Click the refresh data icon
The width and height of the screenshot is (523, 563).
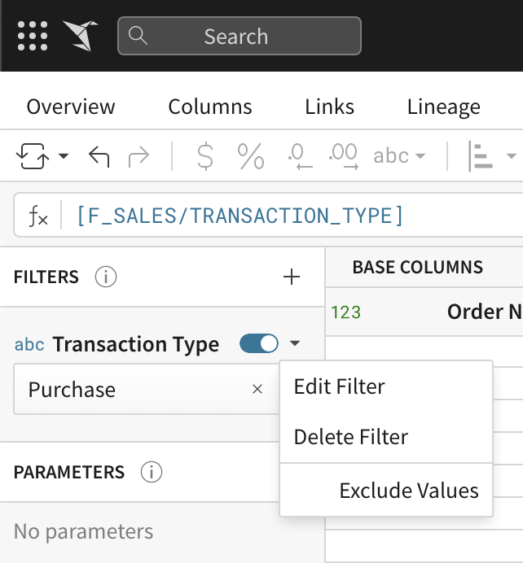pyautogui.click(x=33, y=156)
